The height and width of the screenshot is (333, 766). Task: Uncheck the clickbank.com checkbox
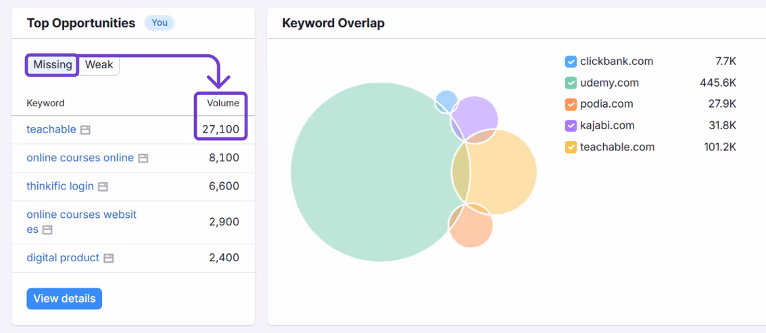pyautogui.click(x=571, y=62)
